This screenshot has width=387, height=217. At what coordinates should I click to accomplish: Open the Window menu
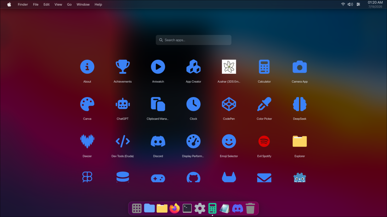pos(83,4)
